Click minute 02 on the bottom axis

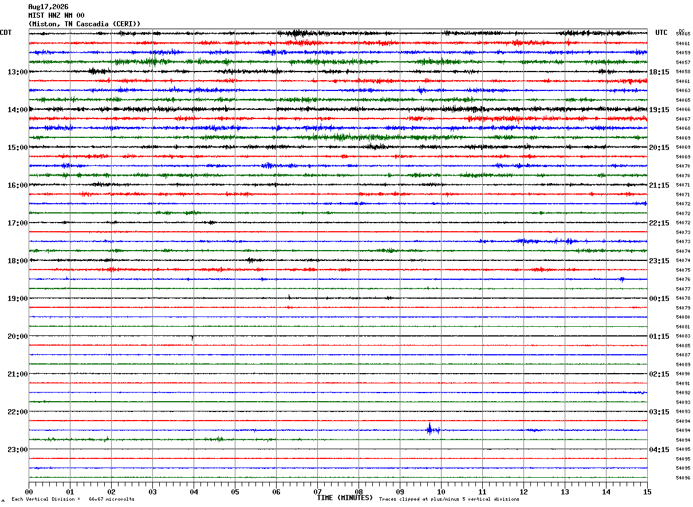tap(111, 492)
